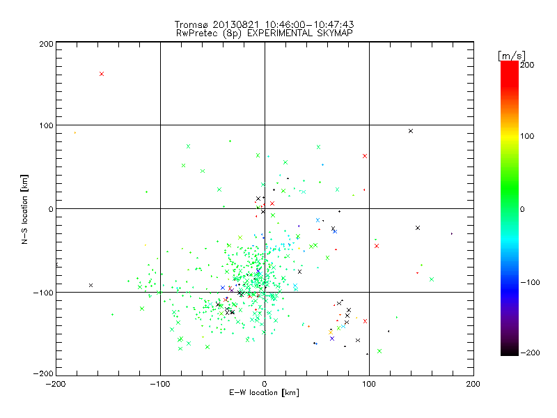Image resolution: width=557 pixels, height=418 pixels.
Task: Select the black X marker near the top-right plot corner
Action: click(411, 131)
